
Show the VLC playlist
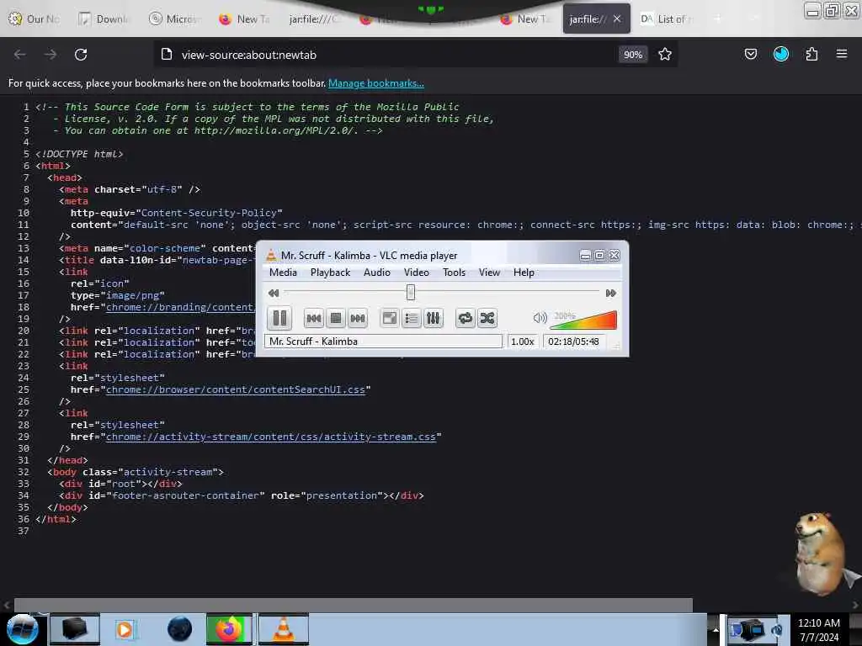(x=412, y=318)
